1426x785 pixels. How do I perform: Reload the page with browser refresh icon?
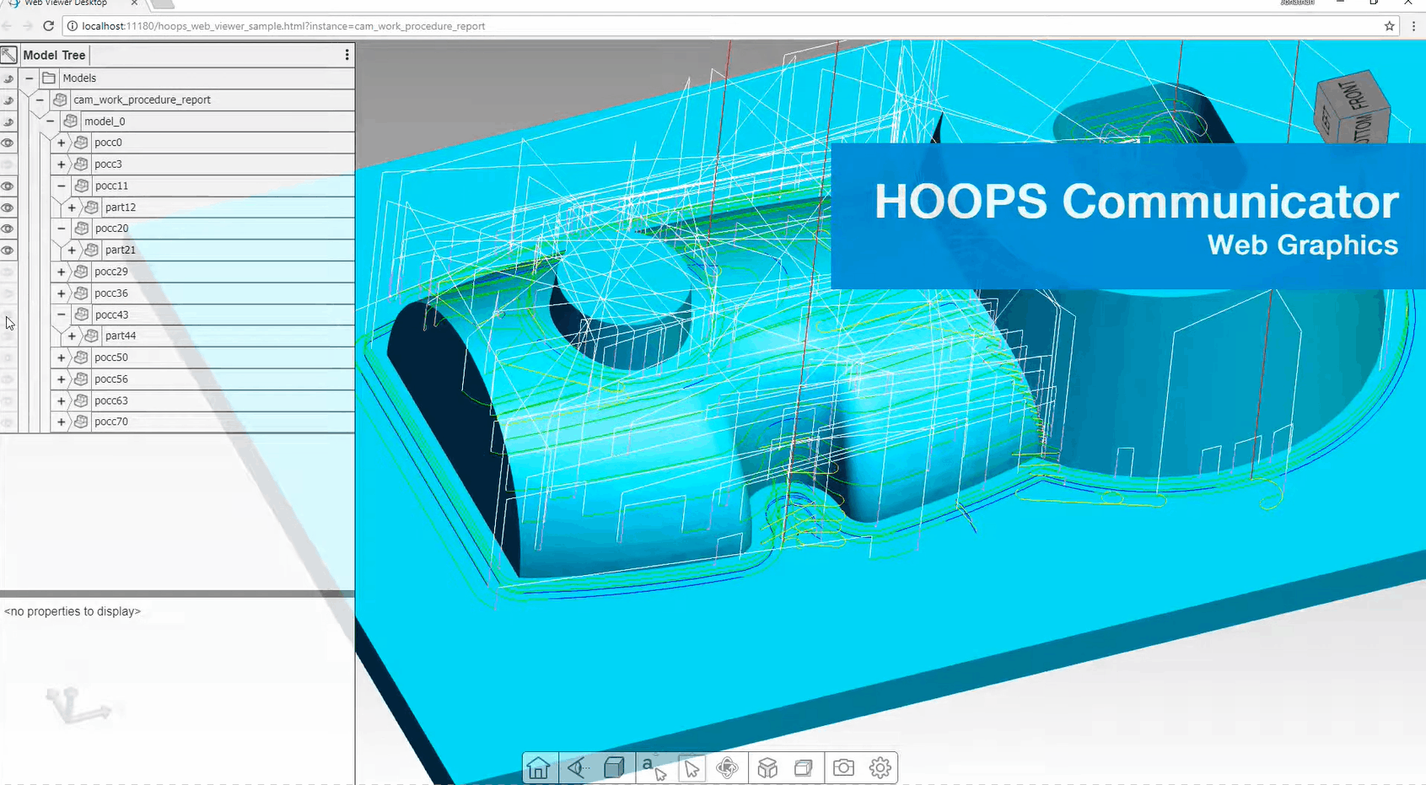(48, 26)
